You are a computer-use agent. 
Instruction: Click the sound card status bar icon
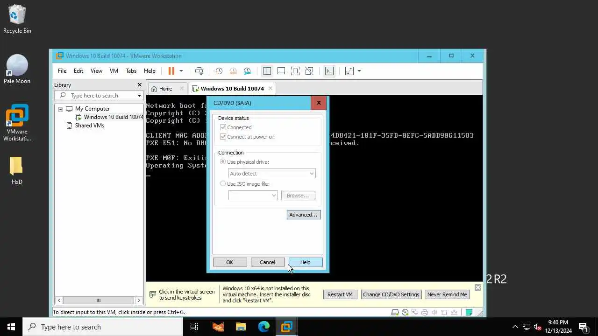click(x=434, y=312)
